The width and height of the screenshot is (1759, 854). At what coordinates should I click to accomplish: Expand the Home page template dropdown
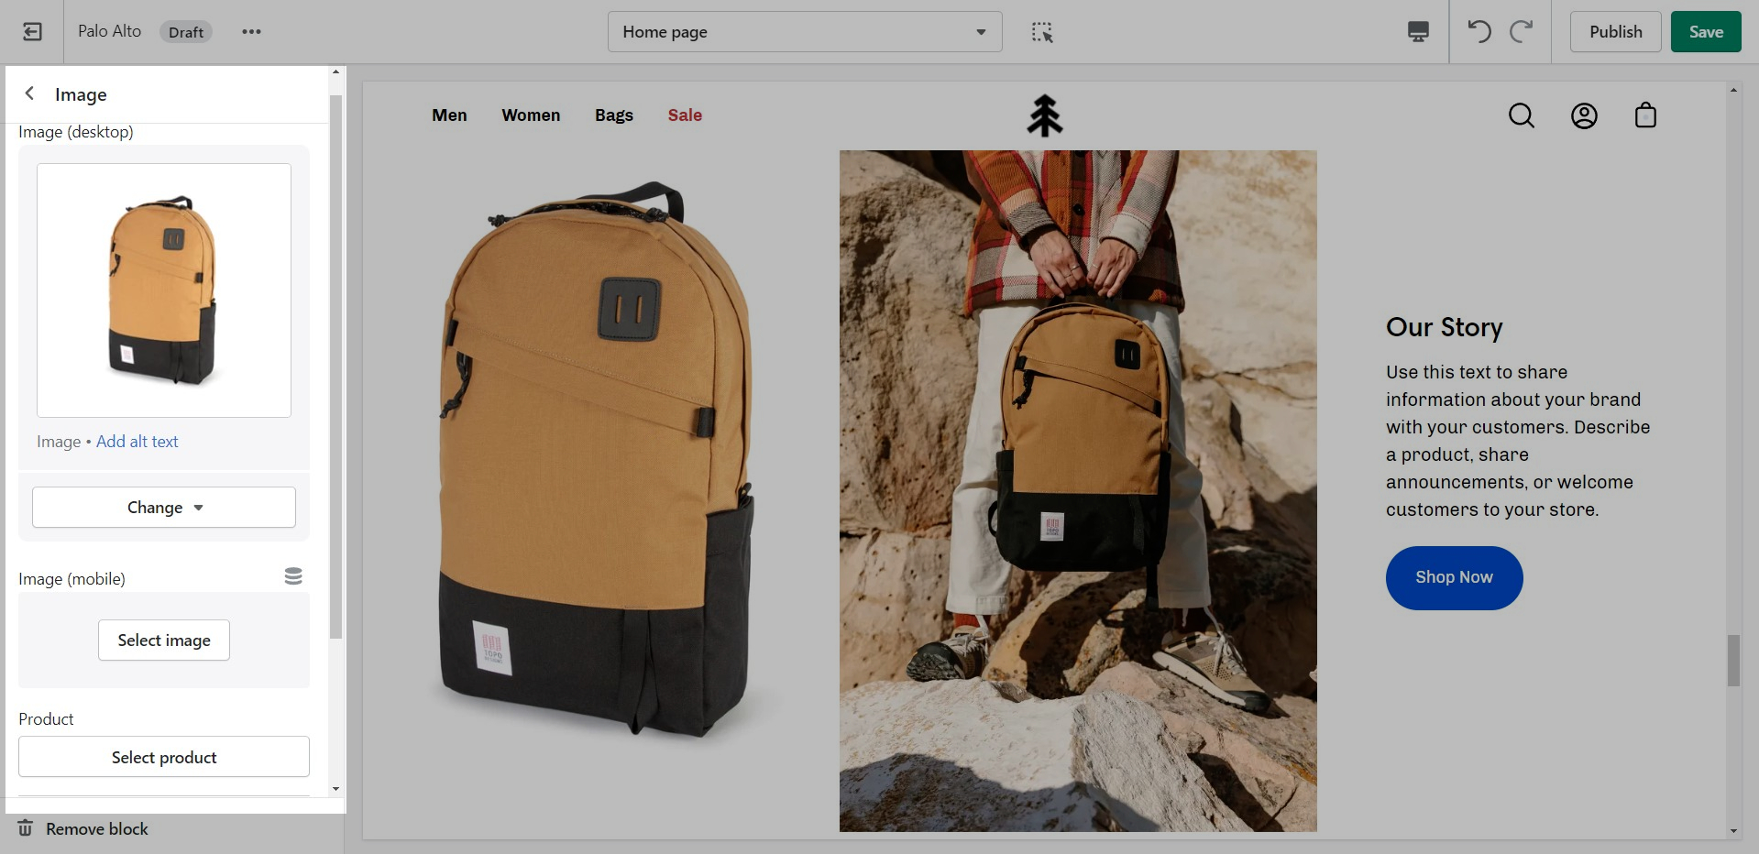coord(804,32)
